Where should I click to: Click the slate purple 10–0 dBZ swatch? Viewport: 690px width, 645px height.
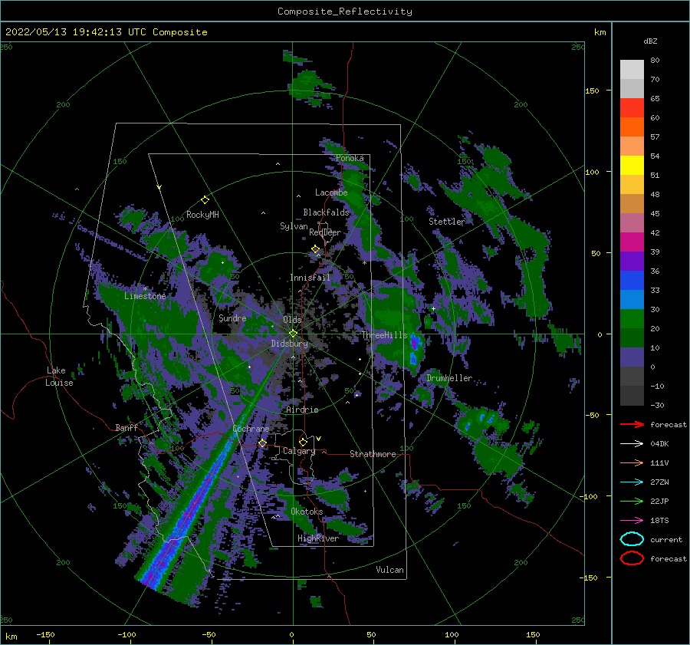click(x=632, y=357)
